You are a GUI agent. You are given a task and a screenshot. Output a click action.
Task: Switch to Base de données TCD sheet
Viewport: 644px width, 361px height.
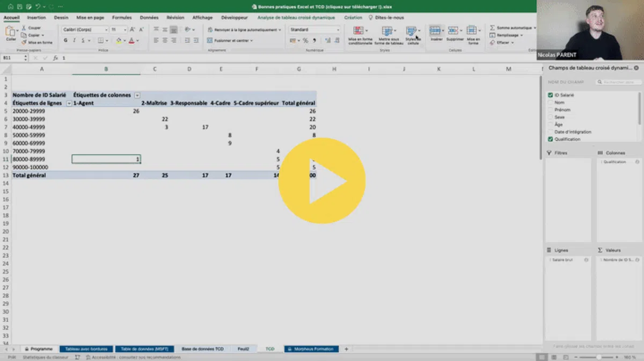(202, 349)
